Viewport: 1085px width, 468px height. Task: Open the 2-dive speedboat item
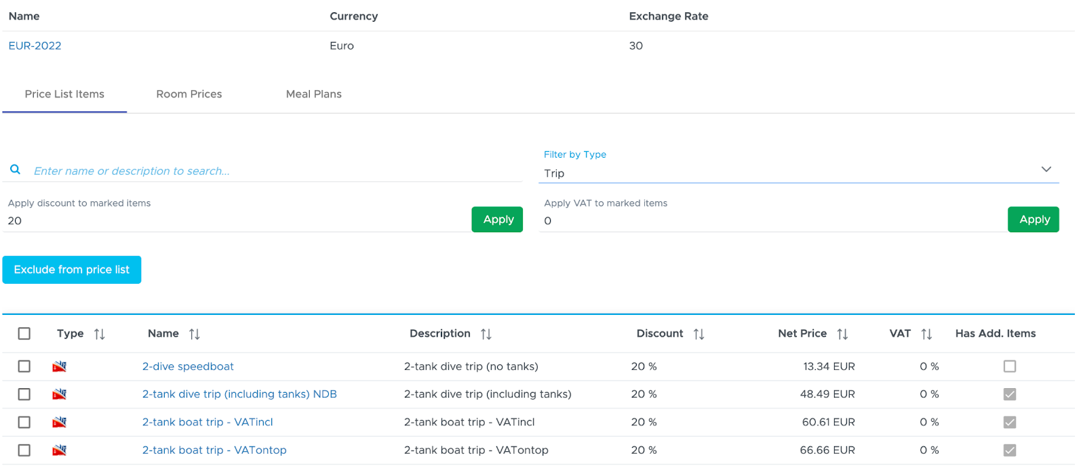coord(188,366)
